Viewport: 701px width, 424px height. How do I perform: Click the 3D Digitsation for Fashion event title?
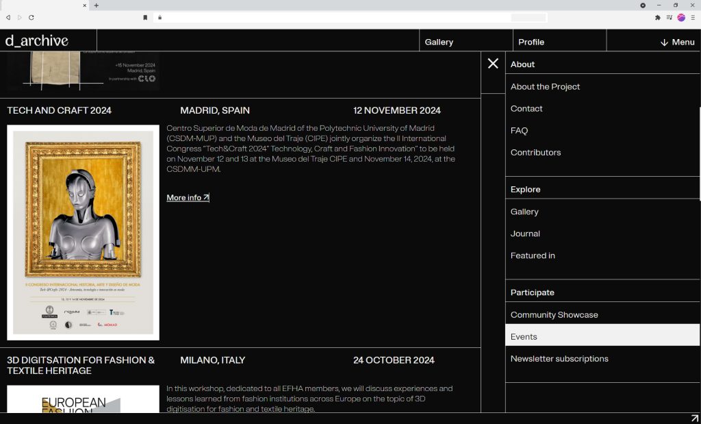[x=81, y=365]
